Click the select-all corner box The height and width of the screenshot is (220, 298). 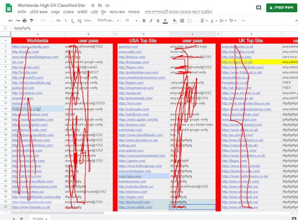point(5,34)
